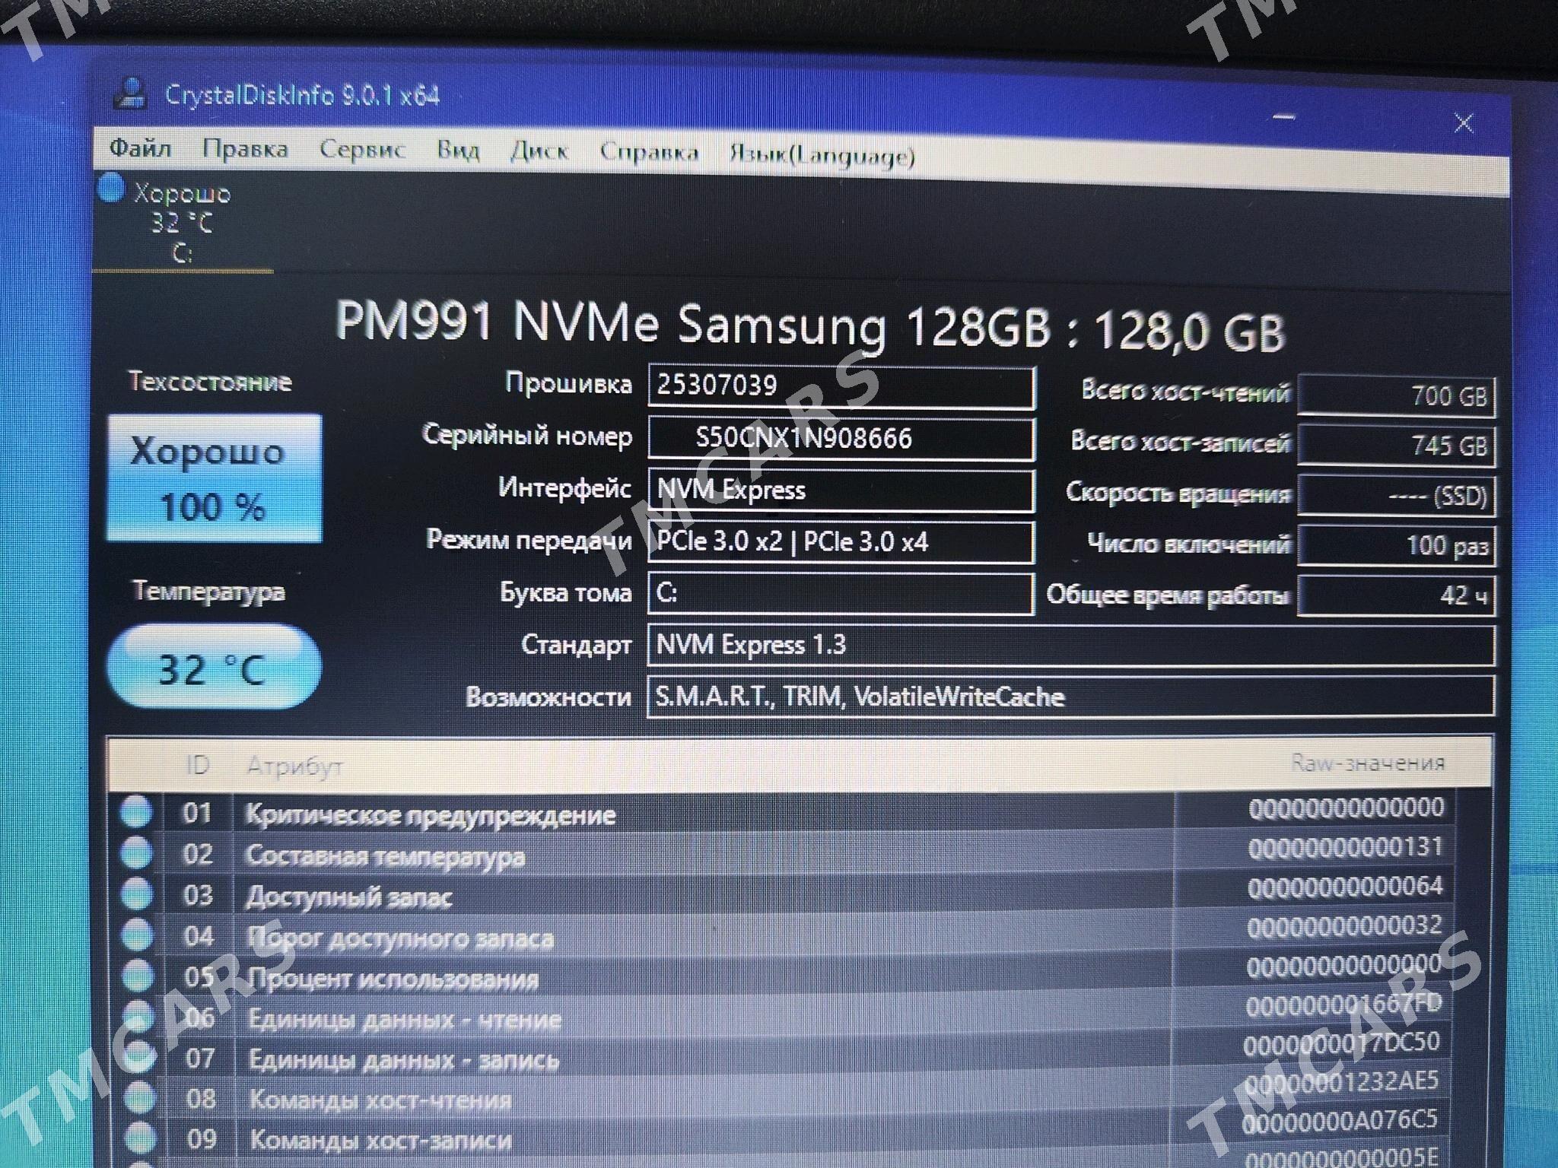Viewport: 1558px width, 1168px height.
Task: Click the Атрибут column header
Action: pyautogui.click(x=295, y=766)
